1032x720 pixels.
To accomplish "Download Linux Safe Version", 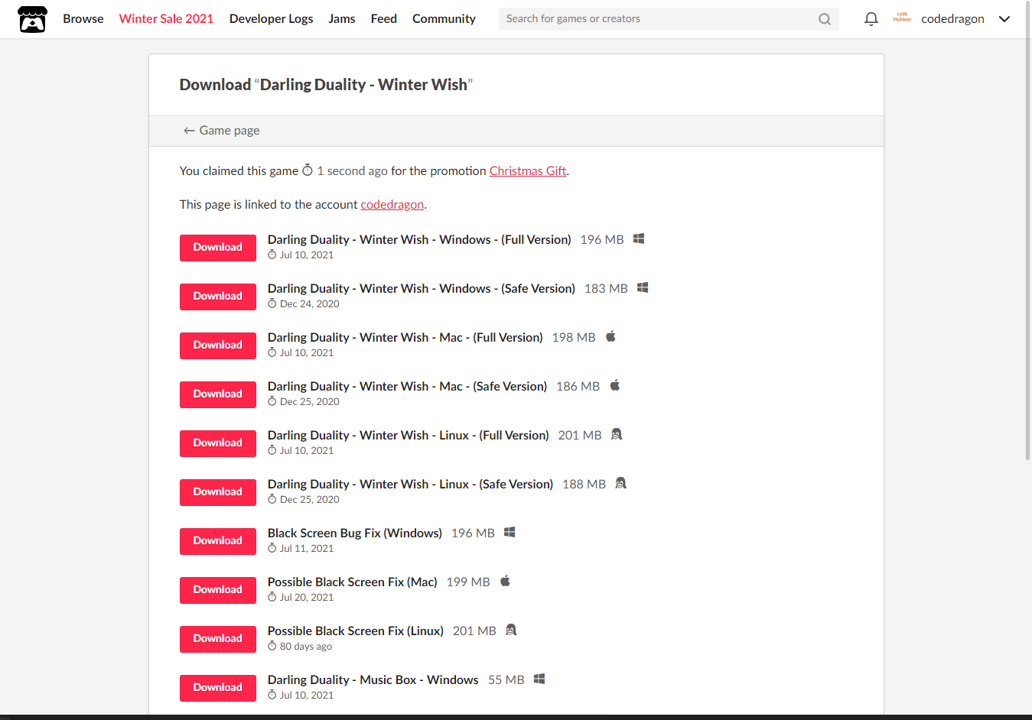I will click(x=218, y=492).
